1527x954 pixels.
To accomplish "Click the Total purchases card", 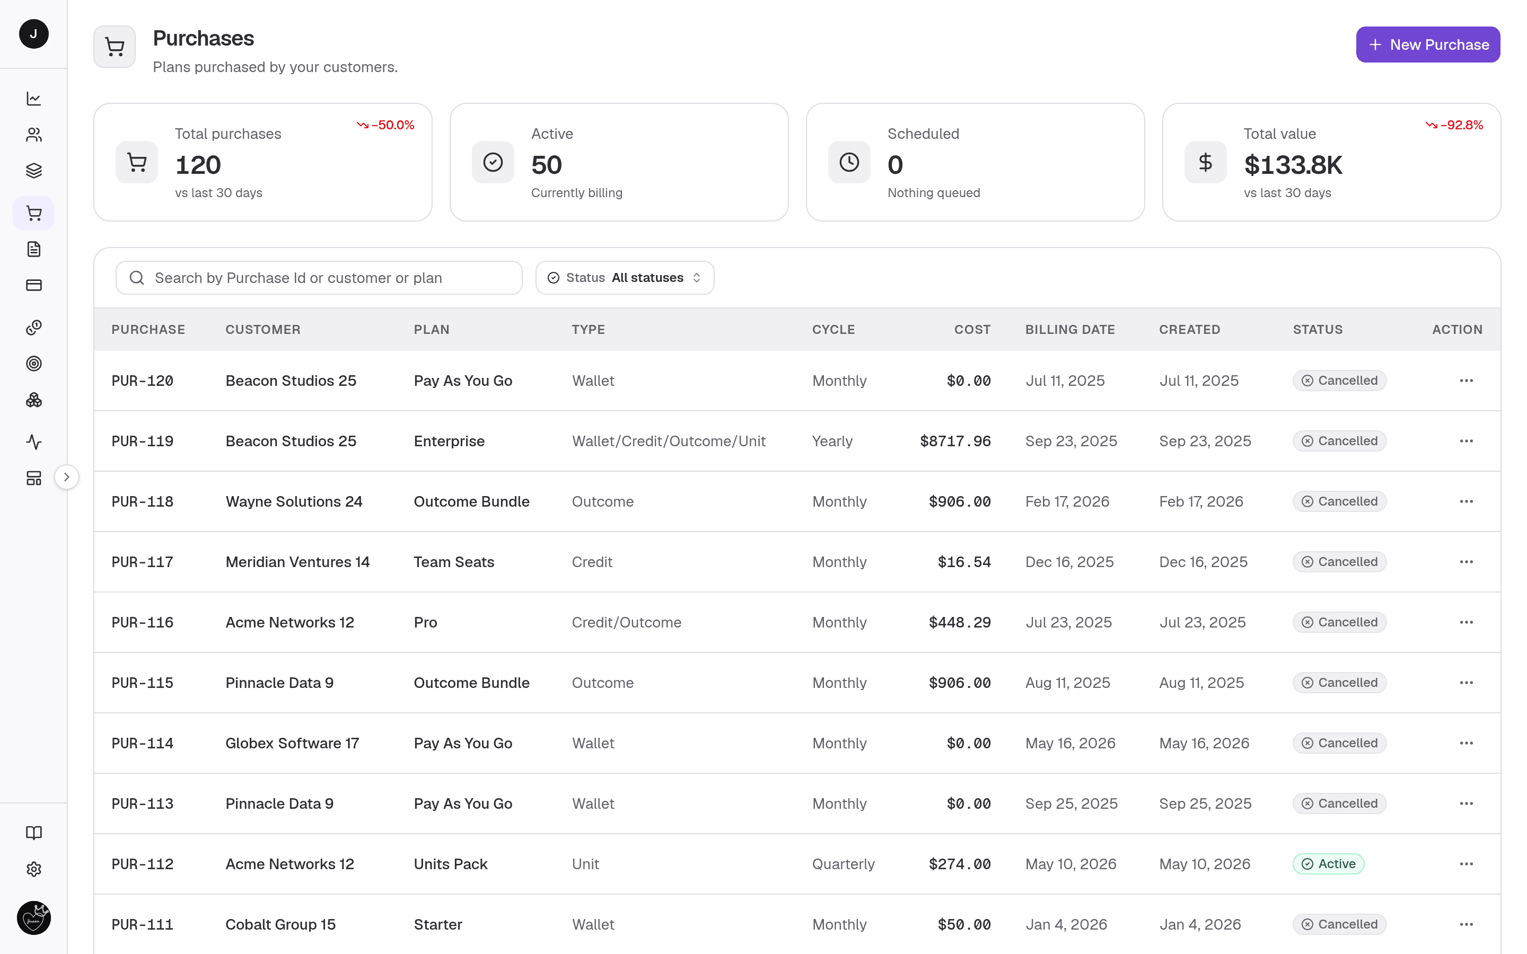I will (262, 162).
